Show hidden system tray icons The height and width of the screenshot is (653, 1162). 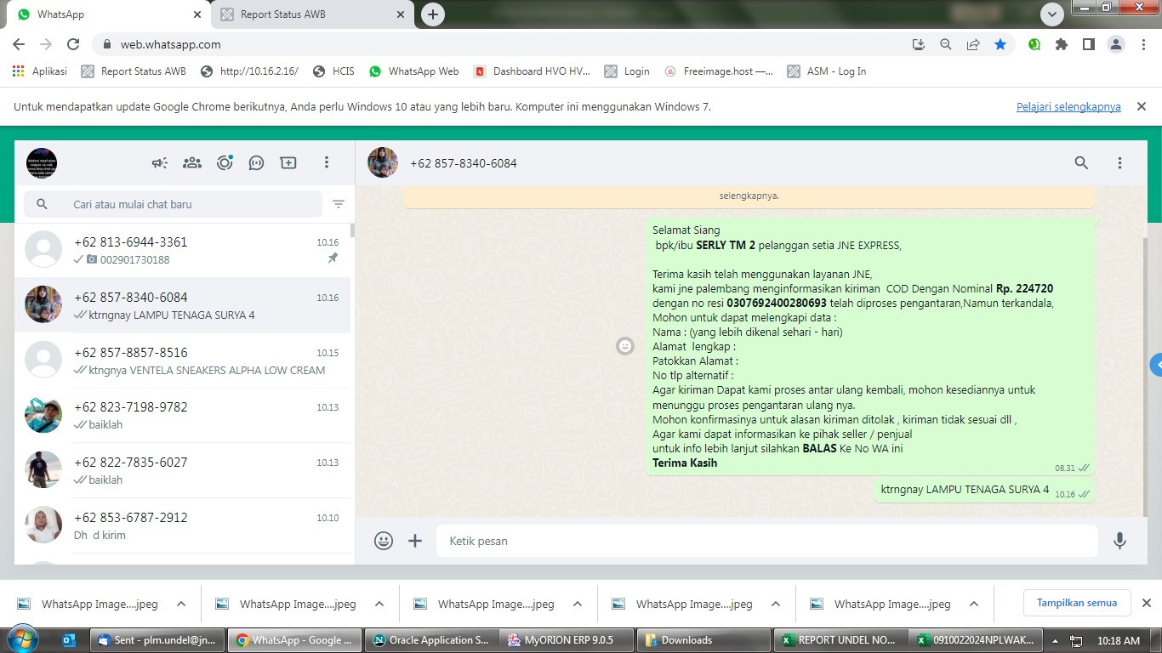coord(1056,640)
